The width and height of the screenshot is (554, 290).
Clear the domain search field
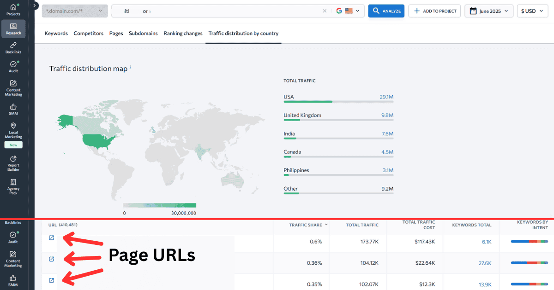click(324, 11)
